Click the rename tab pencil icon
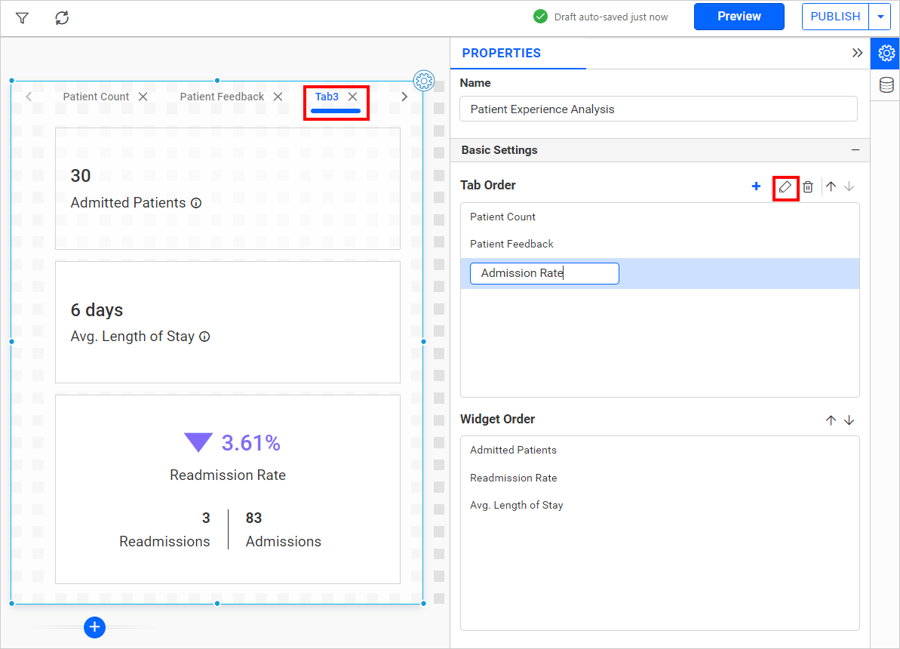 (785, 186)
